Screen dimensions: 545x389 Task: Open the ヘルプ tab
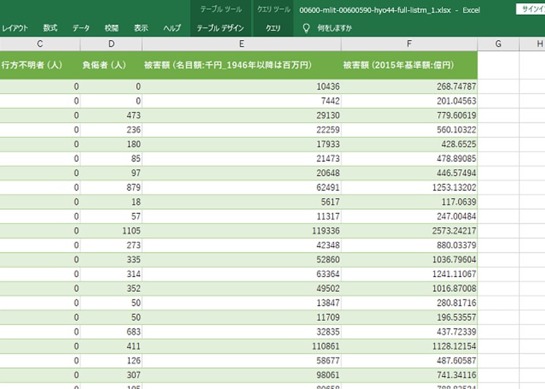click(172, 28)
